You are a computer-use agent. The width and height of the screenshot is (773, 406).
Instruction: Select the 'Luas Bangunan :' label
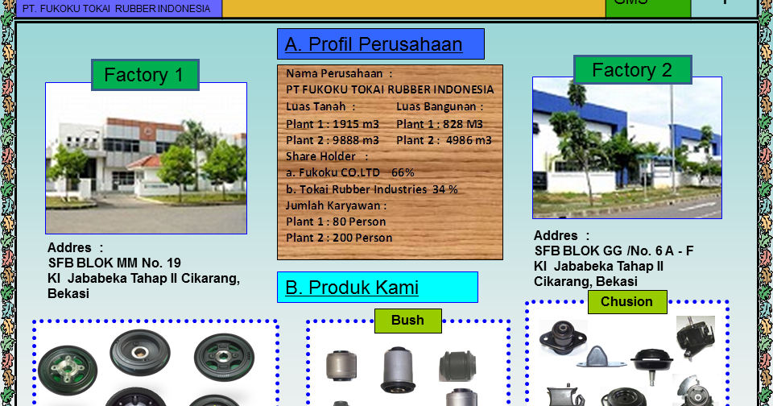440,106
